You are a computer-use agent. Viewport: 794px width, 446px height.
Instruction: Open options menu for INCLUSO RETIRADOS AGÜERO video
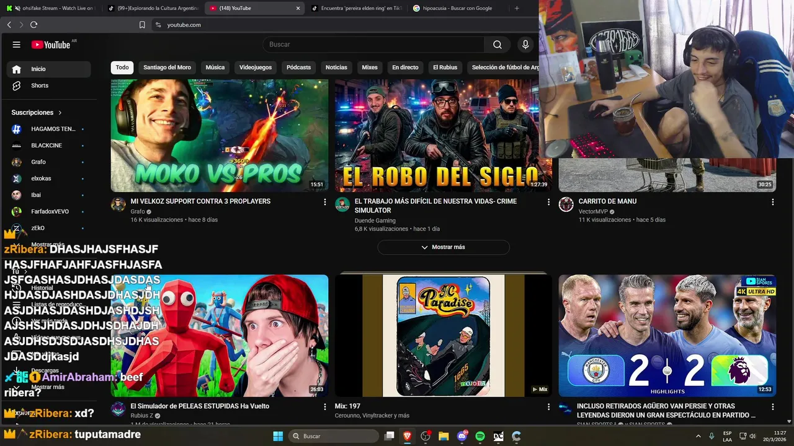[x=772, y=407]
